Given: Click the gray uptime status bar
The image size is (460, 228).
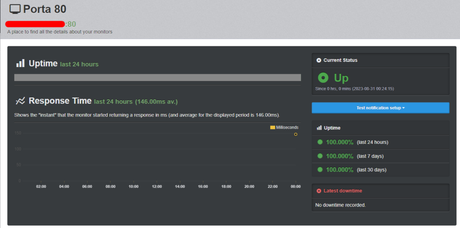Looking at the screenshot, I should coord(157,77).
